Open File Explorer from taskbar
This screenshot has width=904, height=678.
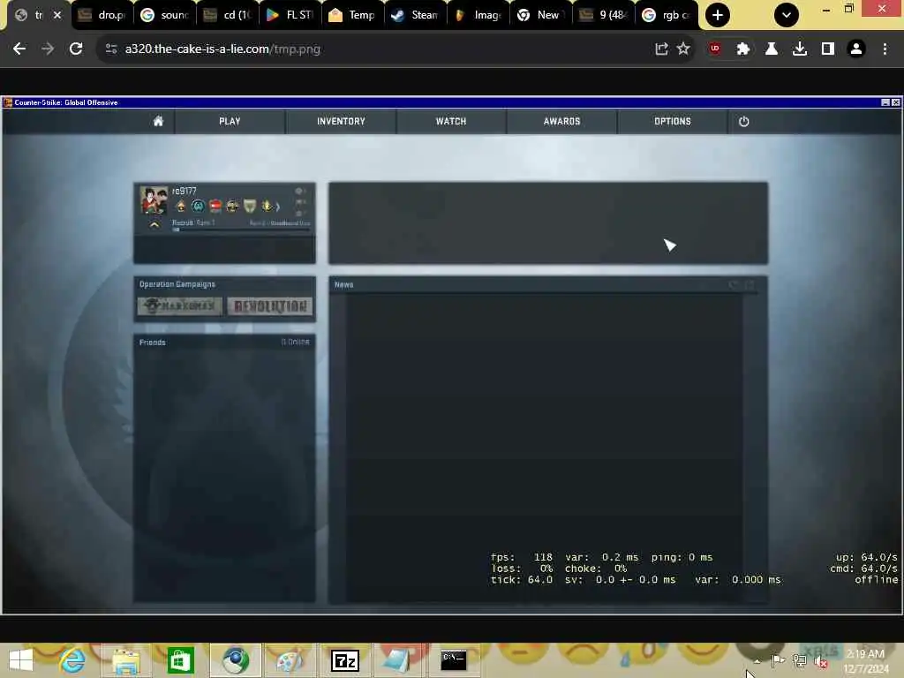click(125, 660)
